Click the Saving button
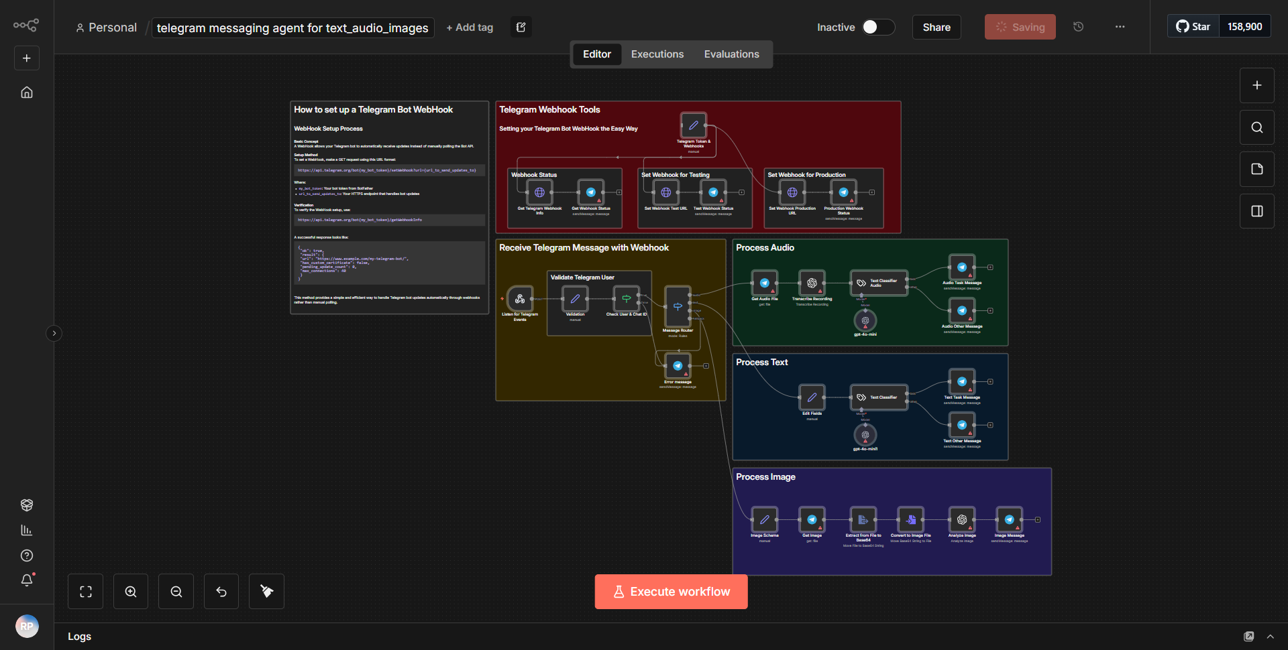The height and width of the screenshot is (650, 1288). [x=1020, y=27]
